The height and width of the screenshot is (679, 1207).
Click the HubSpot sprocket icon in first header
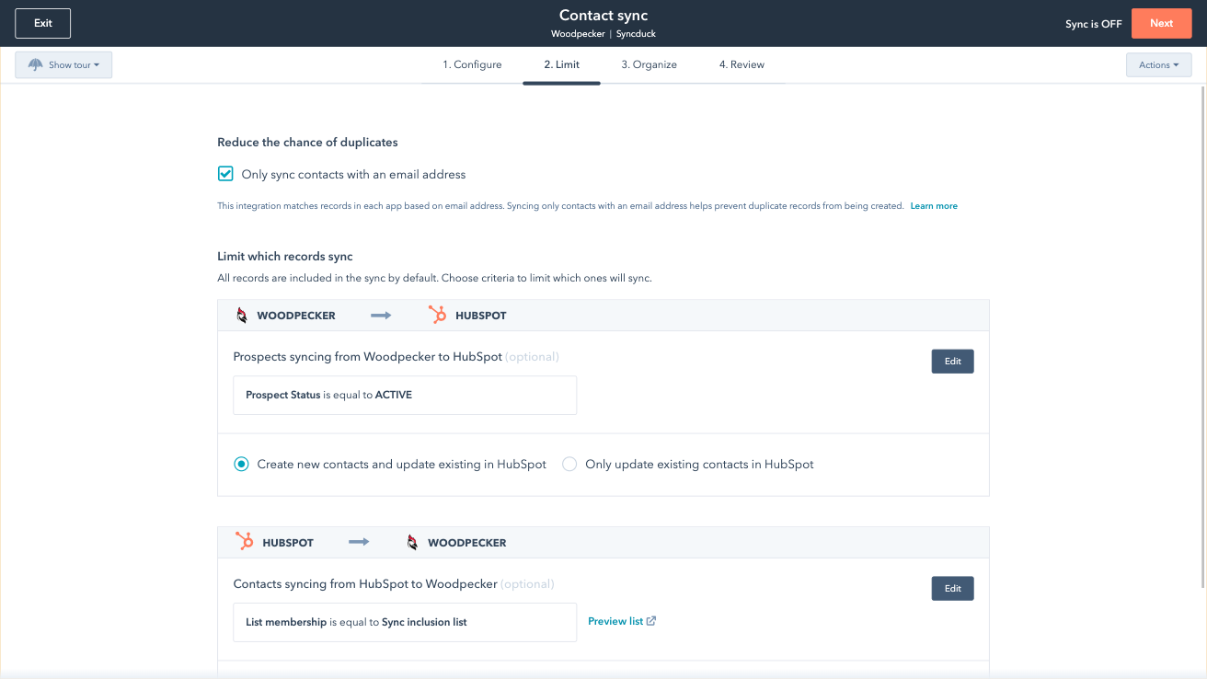pyautogui.click(x=438, y=316)
